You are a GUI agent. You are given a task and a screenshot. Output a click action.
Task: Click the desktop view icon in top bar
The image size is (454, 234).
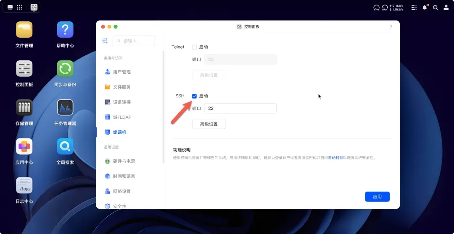point(10,8)
